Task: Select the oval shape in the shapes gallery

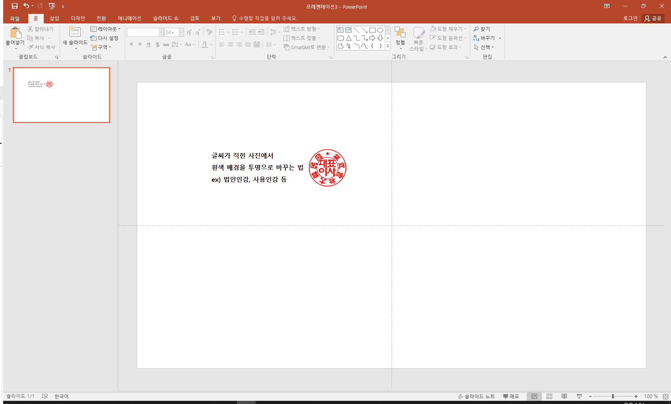Action: (380, 30)
